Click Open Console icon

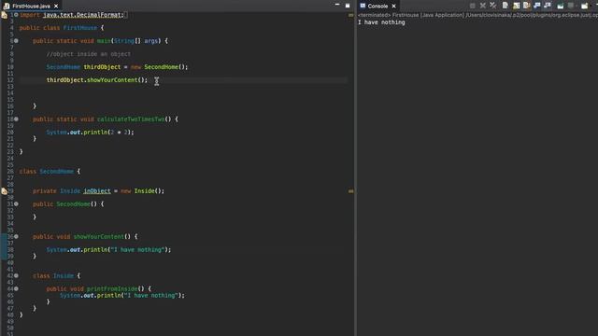(x=584, y=6)
